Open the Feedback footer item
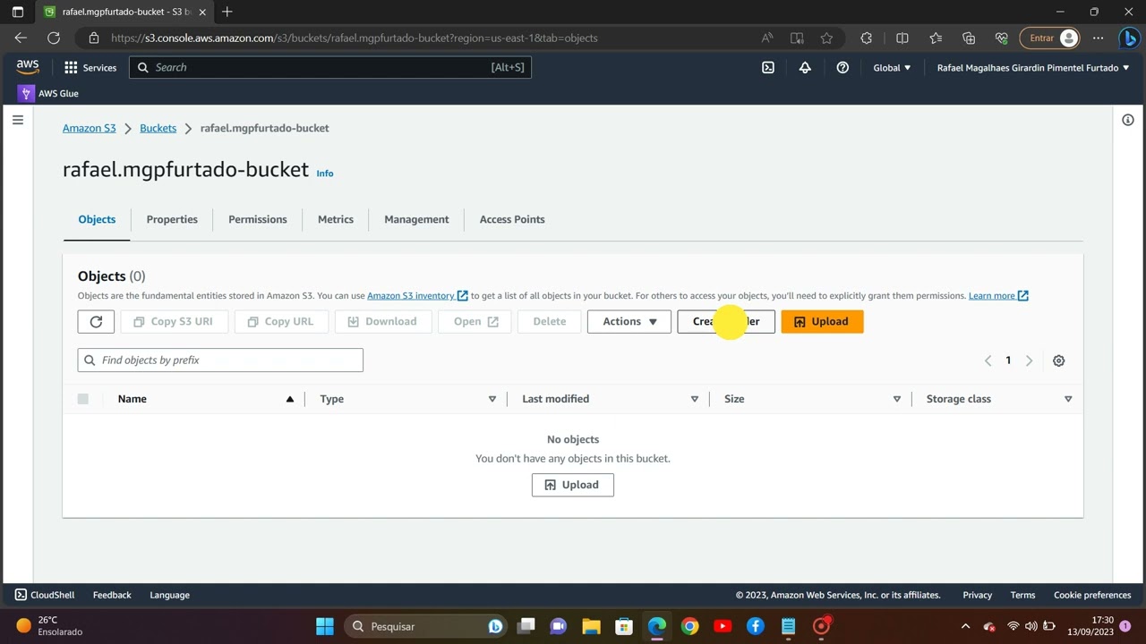This screenshot has width=1146, height=644. [112, 595]
